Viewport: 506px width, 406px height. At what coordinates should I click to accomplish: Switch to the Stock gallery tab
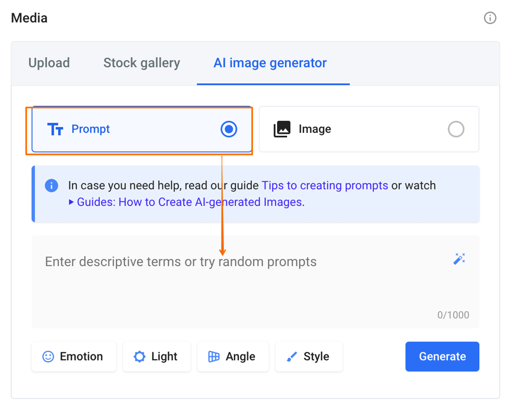[x=142, y=63]
